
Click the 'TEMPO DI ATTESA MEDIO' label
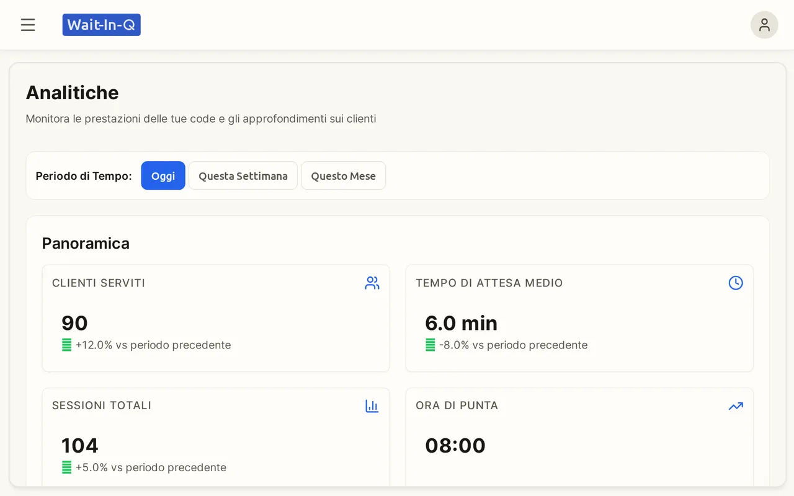489,283
